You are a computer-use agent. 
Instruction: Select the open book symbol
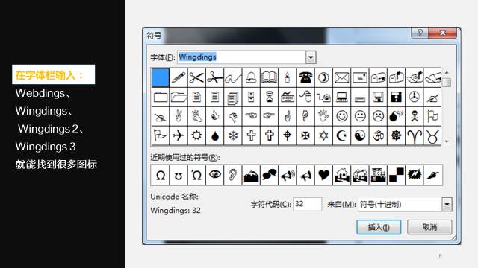click(269, 77)
